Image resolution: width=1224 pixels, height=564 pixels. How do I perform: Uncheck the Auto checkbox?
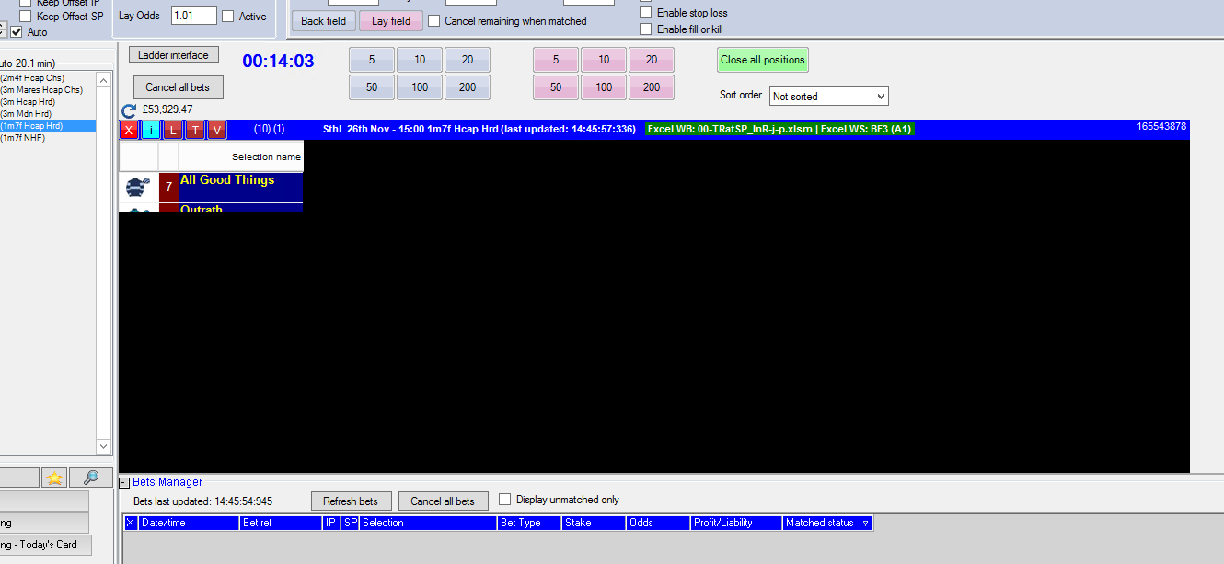click(17, 32)
